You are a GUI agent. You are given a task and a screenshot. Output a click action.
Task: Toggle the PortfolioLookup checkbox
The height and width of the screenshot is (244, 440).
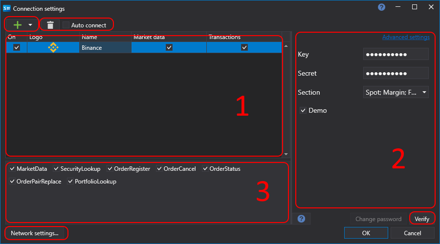(x=70, y=181)
